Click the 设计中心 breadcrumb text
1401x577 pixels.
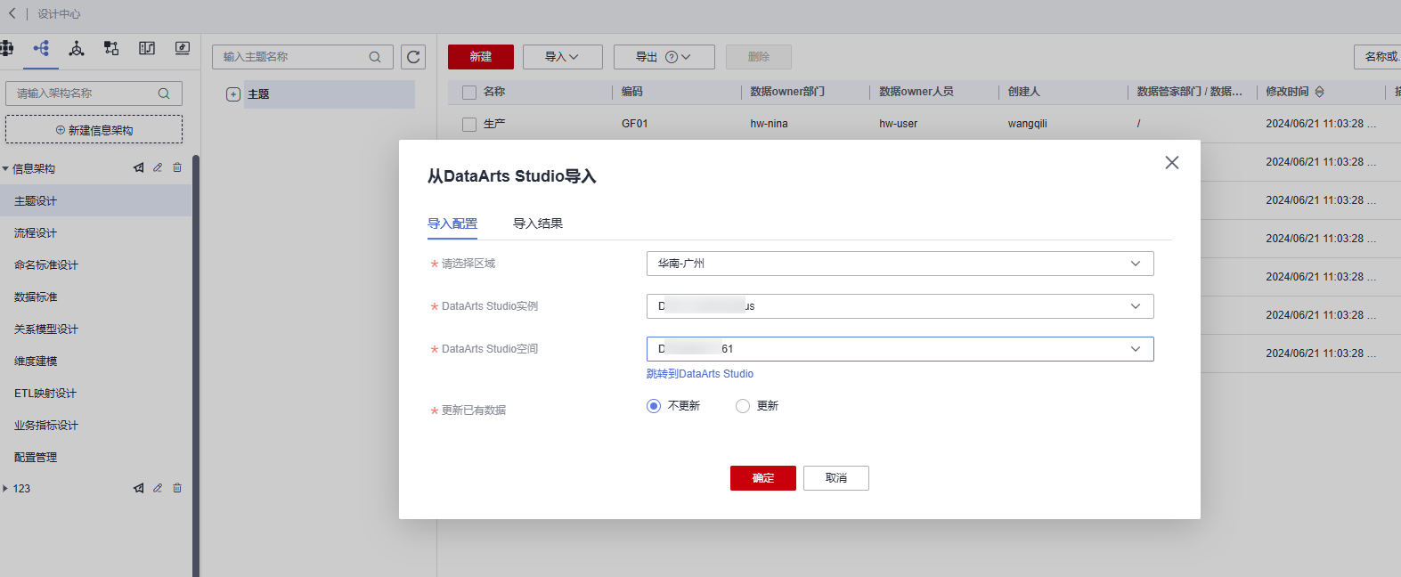59,14
